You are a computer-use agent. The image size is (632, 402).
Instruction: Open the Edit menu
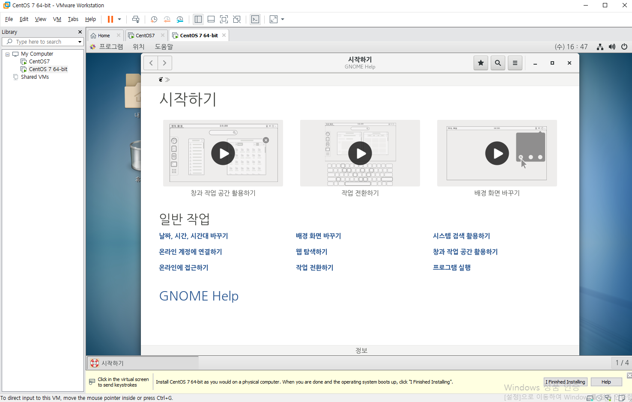coord(24,19)
